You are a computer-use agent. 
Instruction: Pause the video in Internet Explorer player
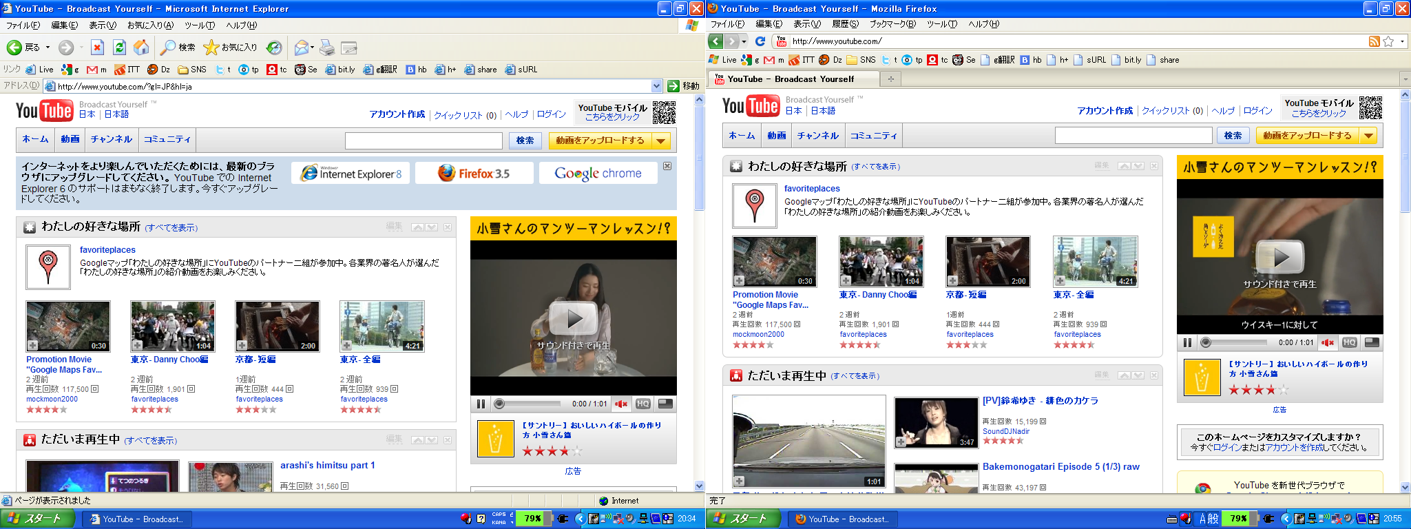click(x=481, y=404)
